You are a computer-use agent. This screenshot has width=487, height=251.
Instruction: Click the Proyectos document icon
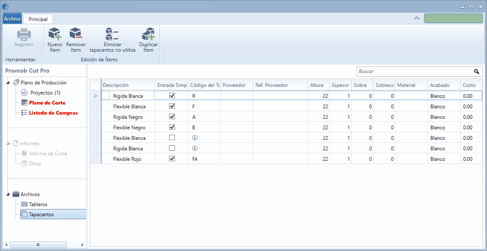pos(24,92)
